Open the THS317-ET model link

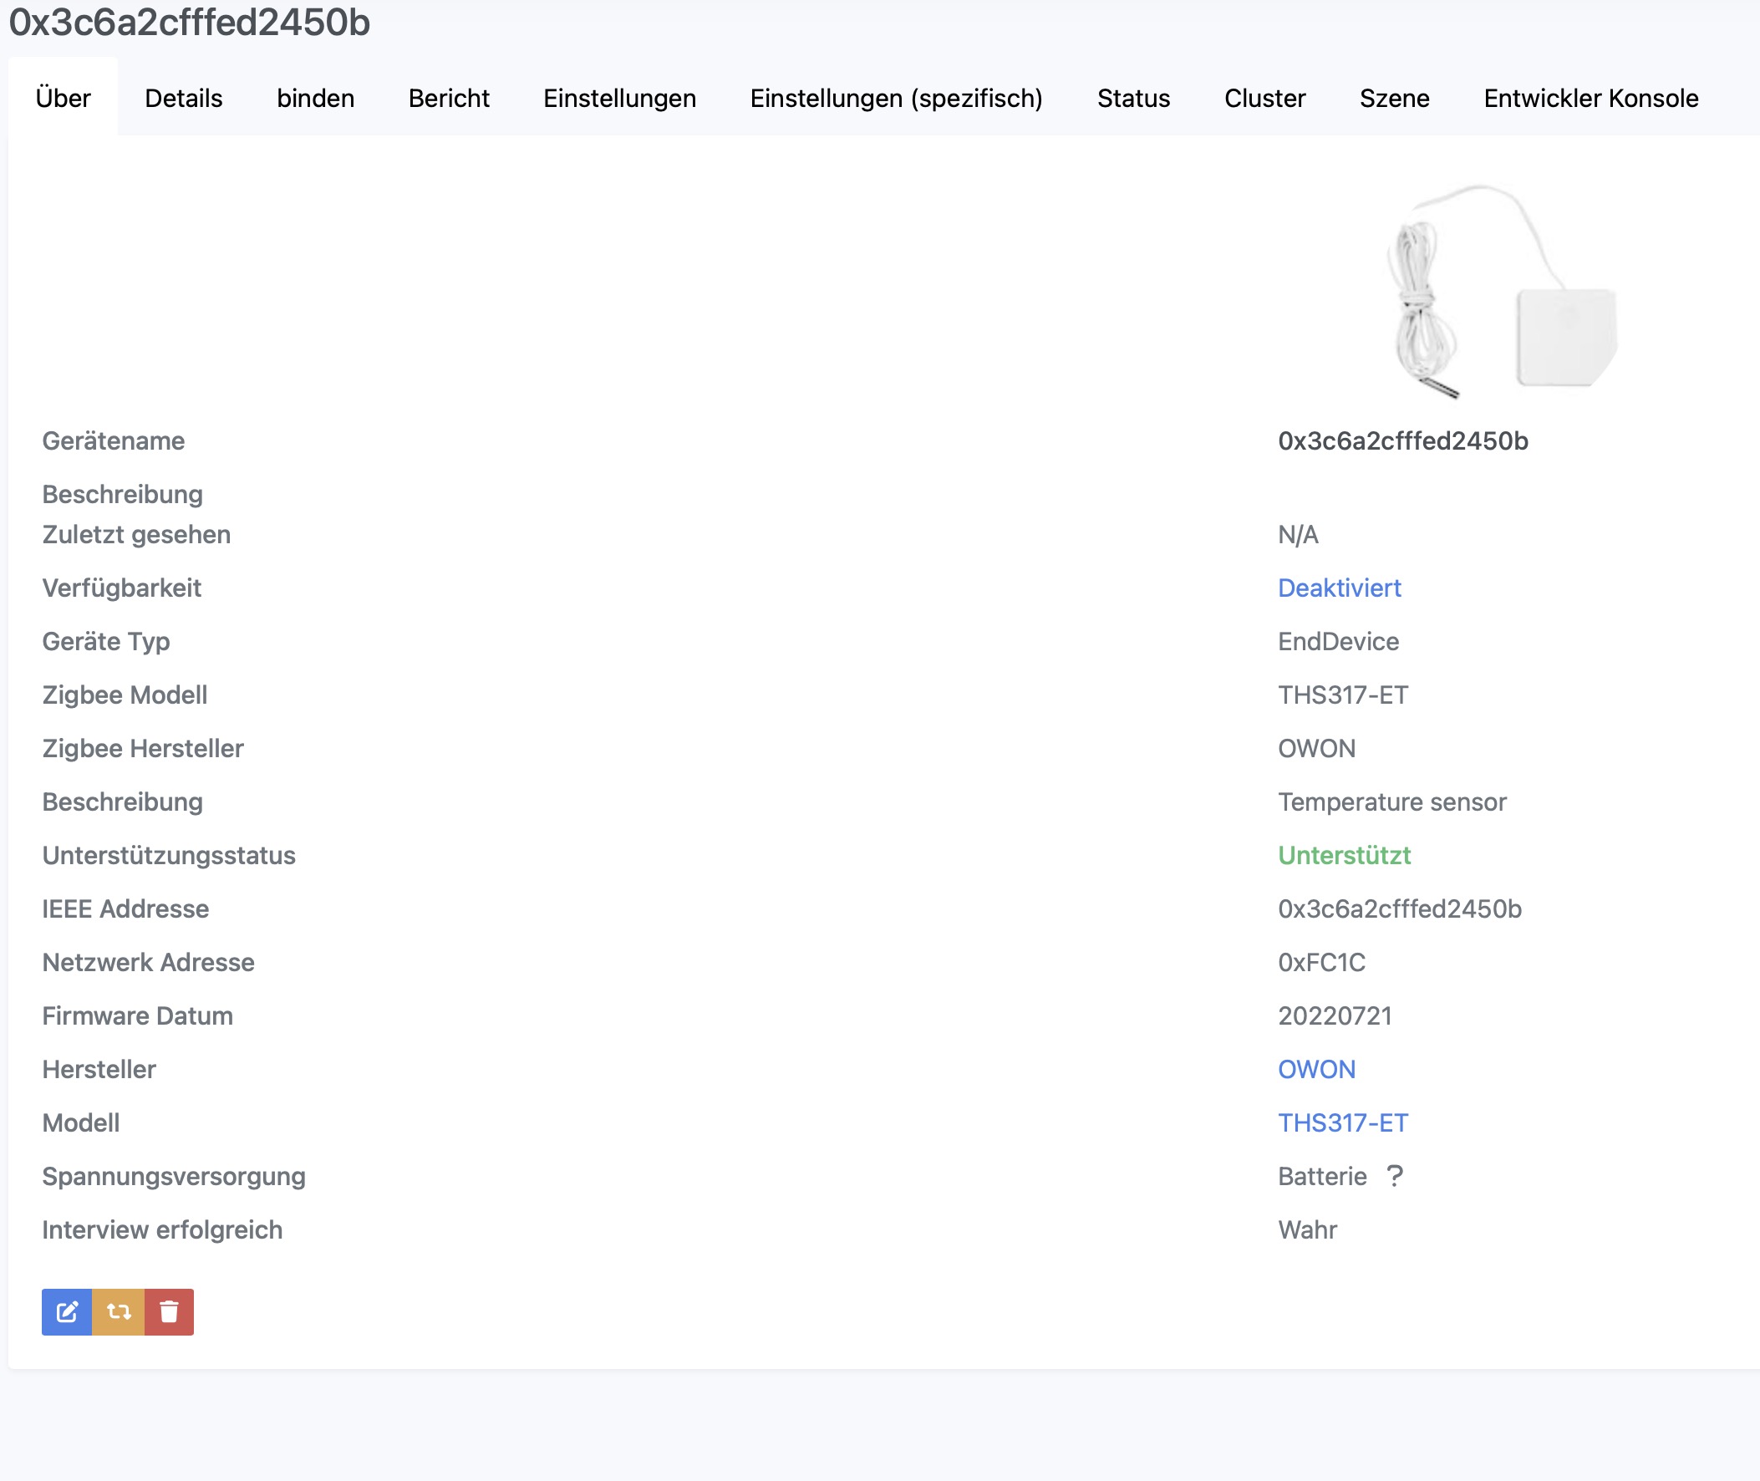(1343, 1122)
